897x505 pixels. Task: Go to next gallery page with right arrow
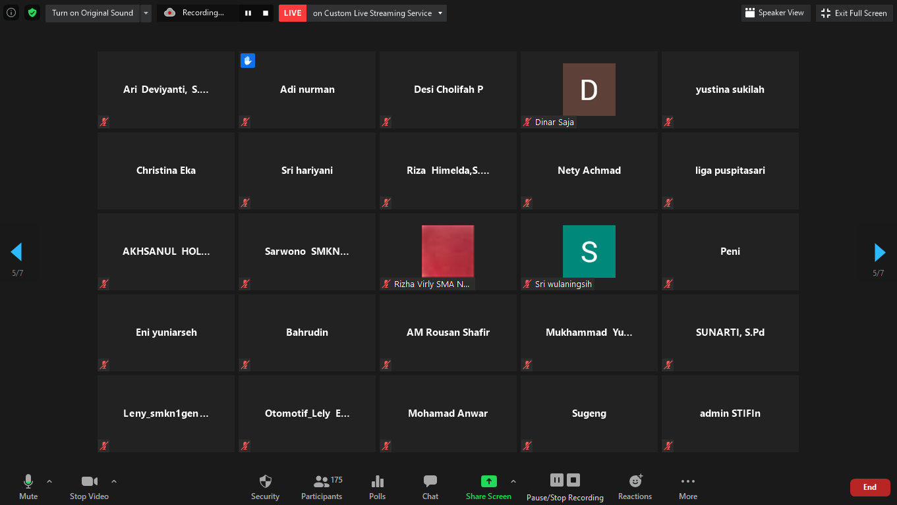click(x=879, y=252)
